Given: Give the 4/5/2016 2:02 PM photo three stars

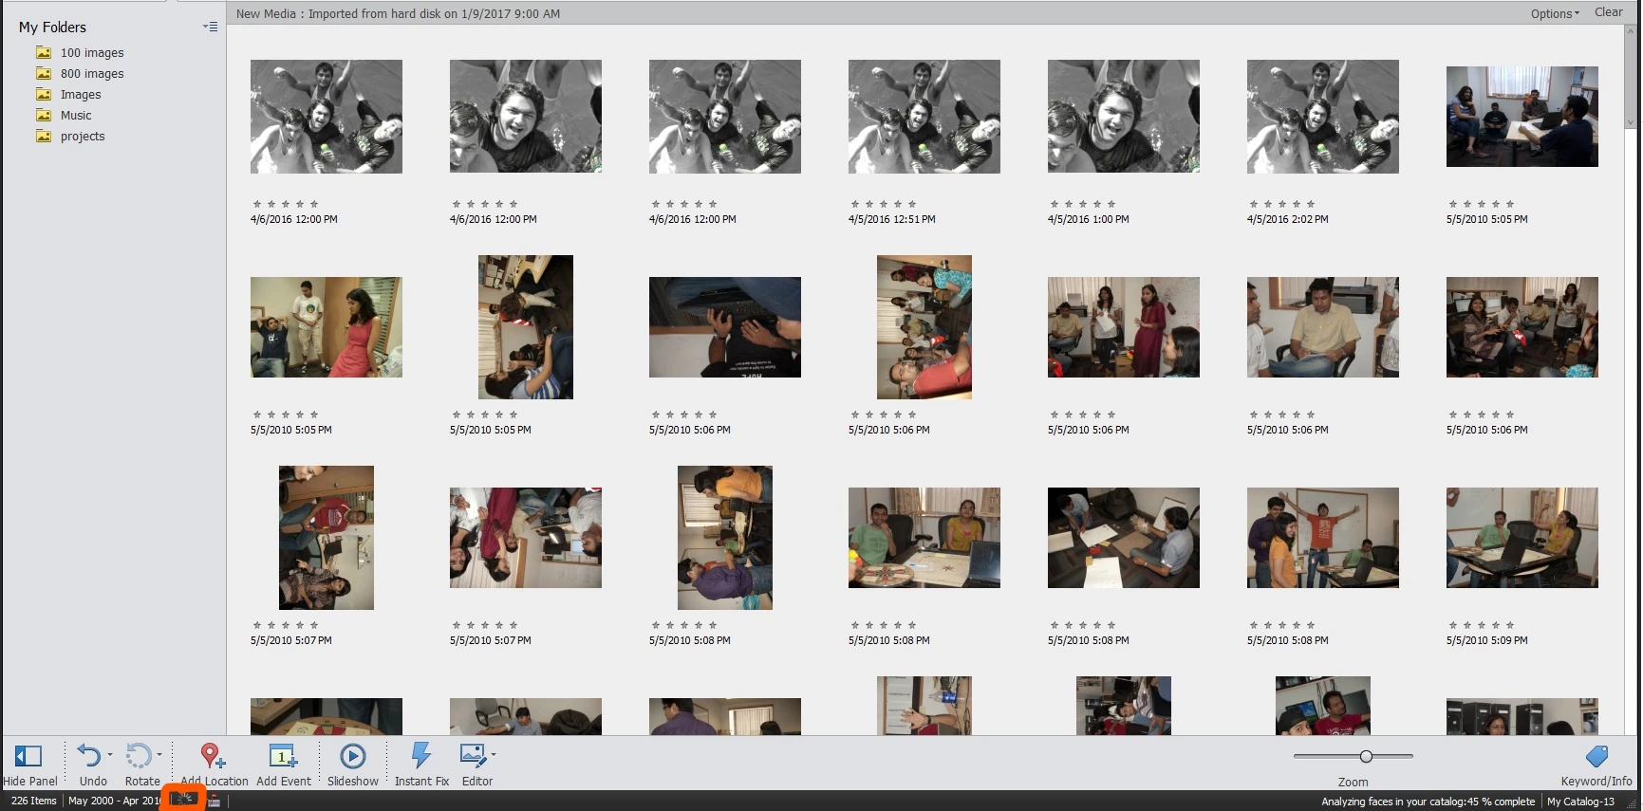Looking at the screenshot, I should [1282, 204].
